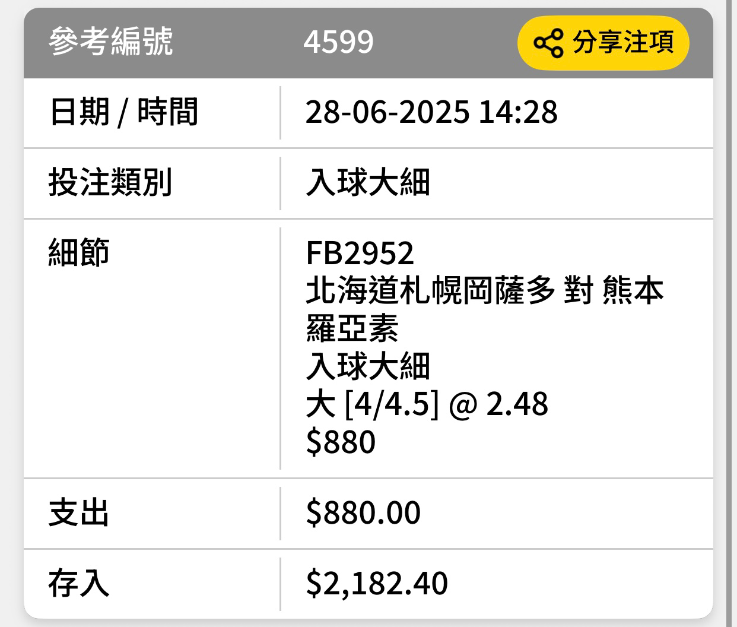This screenshot has height=627, width=737.
Task: Click the 存入 row label
Action: 79,583
